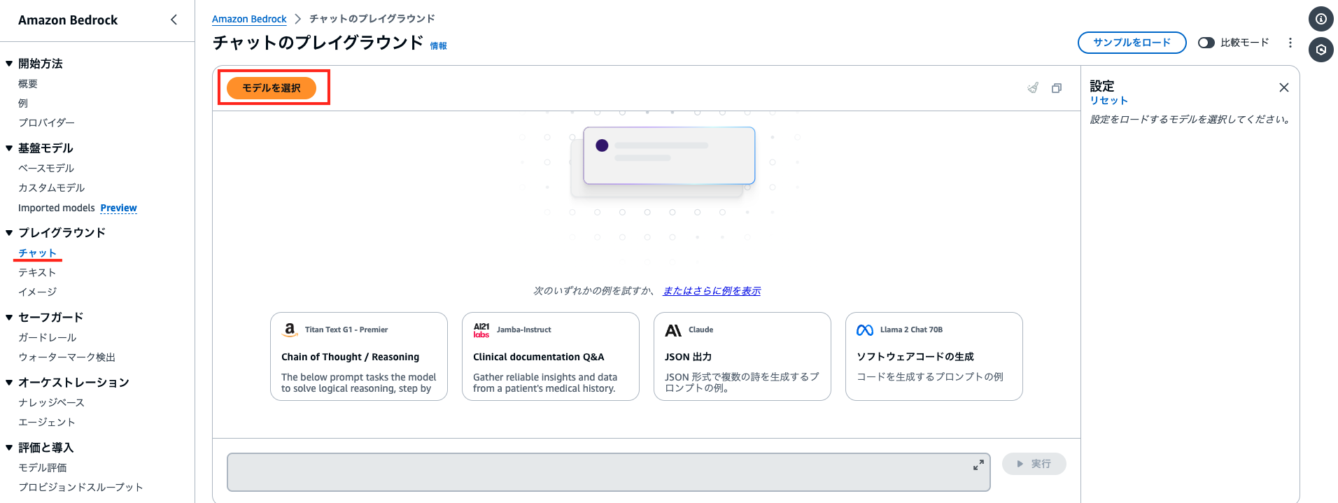Click the モデルを選択 button
The height and width of the screenshot is (503, 1338).
(272, 88)
